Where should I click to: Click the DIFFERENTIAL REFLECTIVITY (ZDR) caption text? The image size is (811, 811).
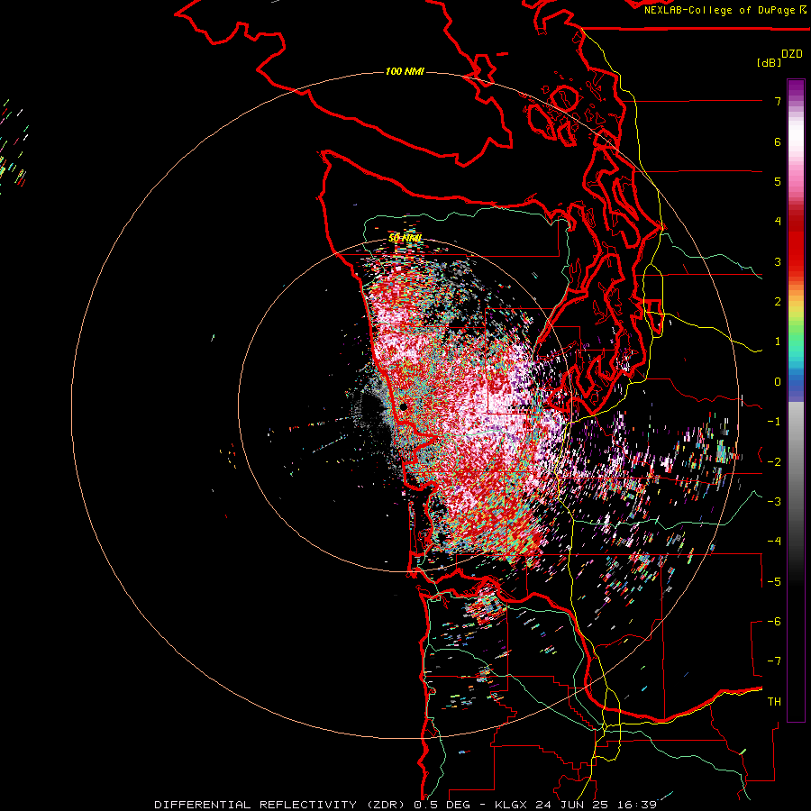[x=280, y=805]
